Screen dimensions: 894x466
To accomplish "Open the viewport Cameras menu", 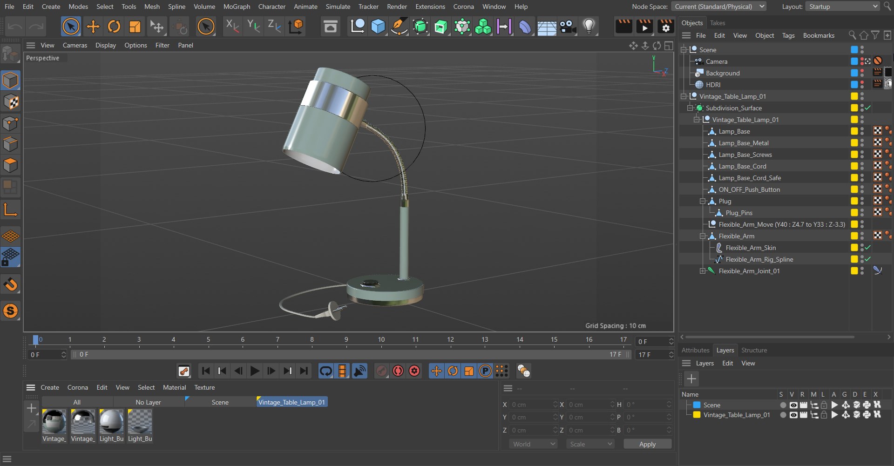I will tap(75, 45).
